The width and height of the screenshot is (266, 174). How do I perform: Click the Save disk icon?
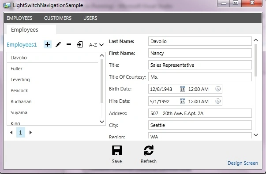(x=117, y=150)
